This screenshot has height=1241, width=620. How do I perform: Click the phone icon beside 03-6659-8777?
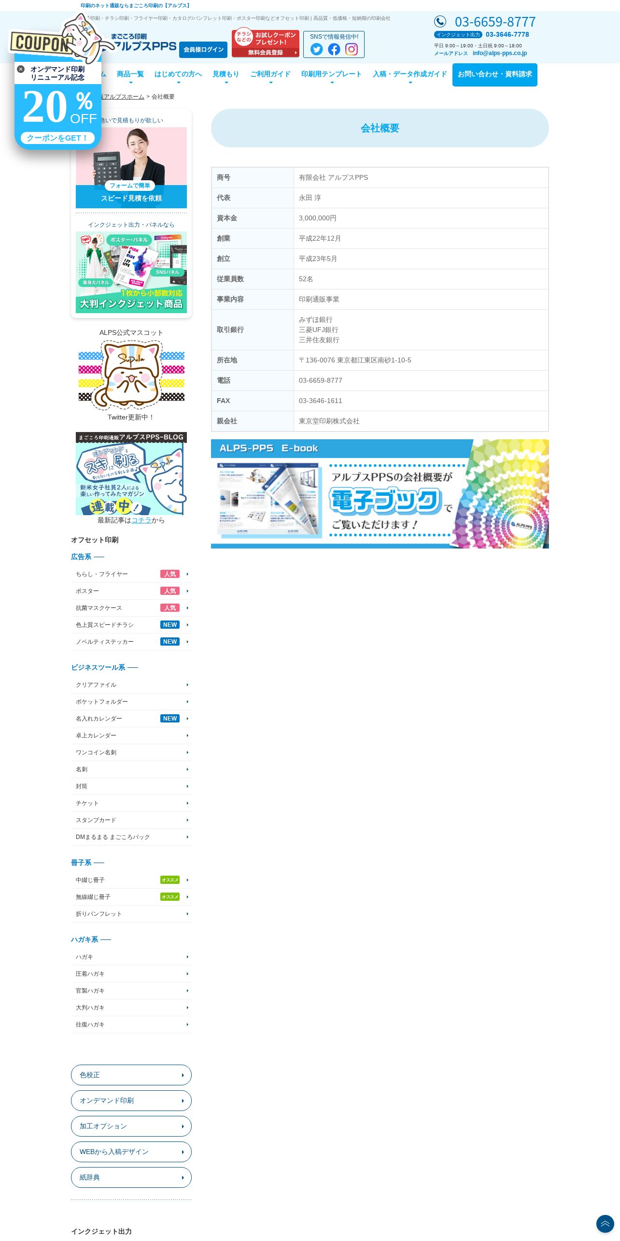coord(440,21)
